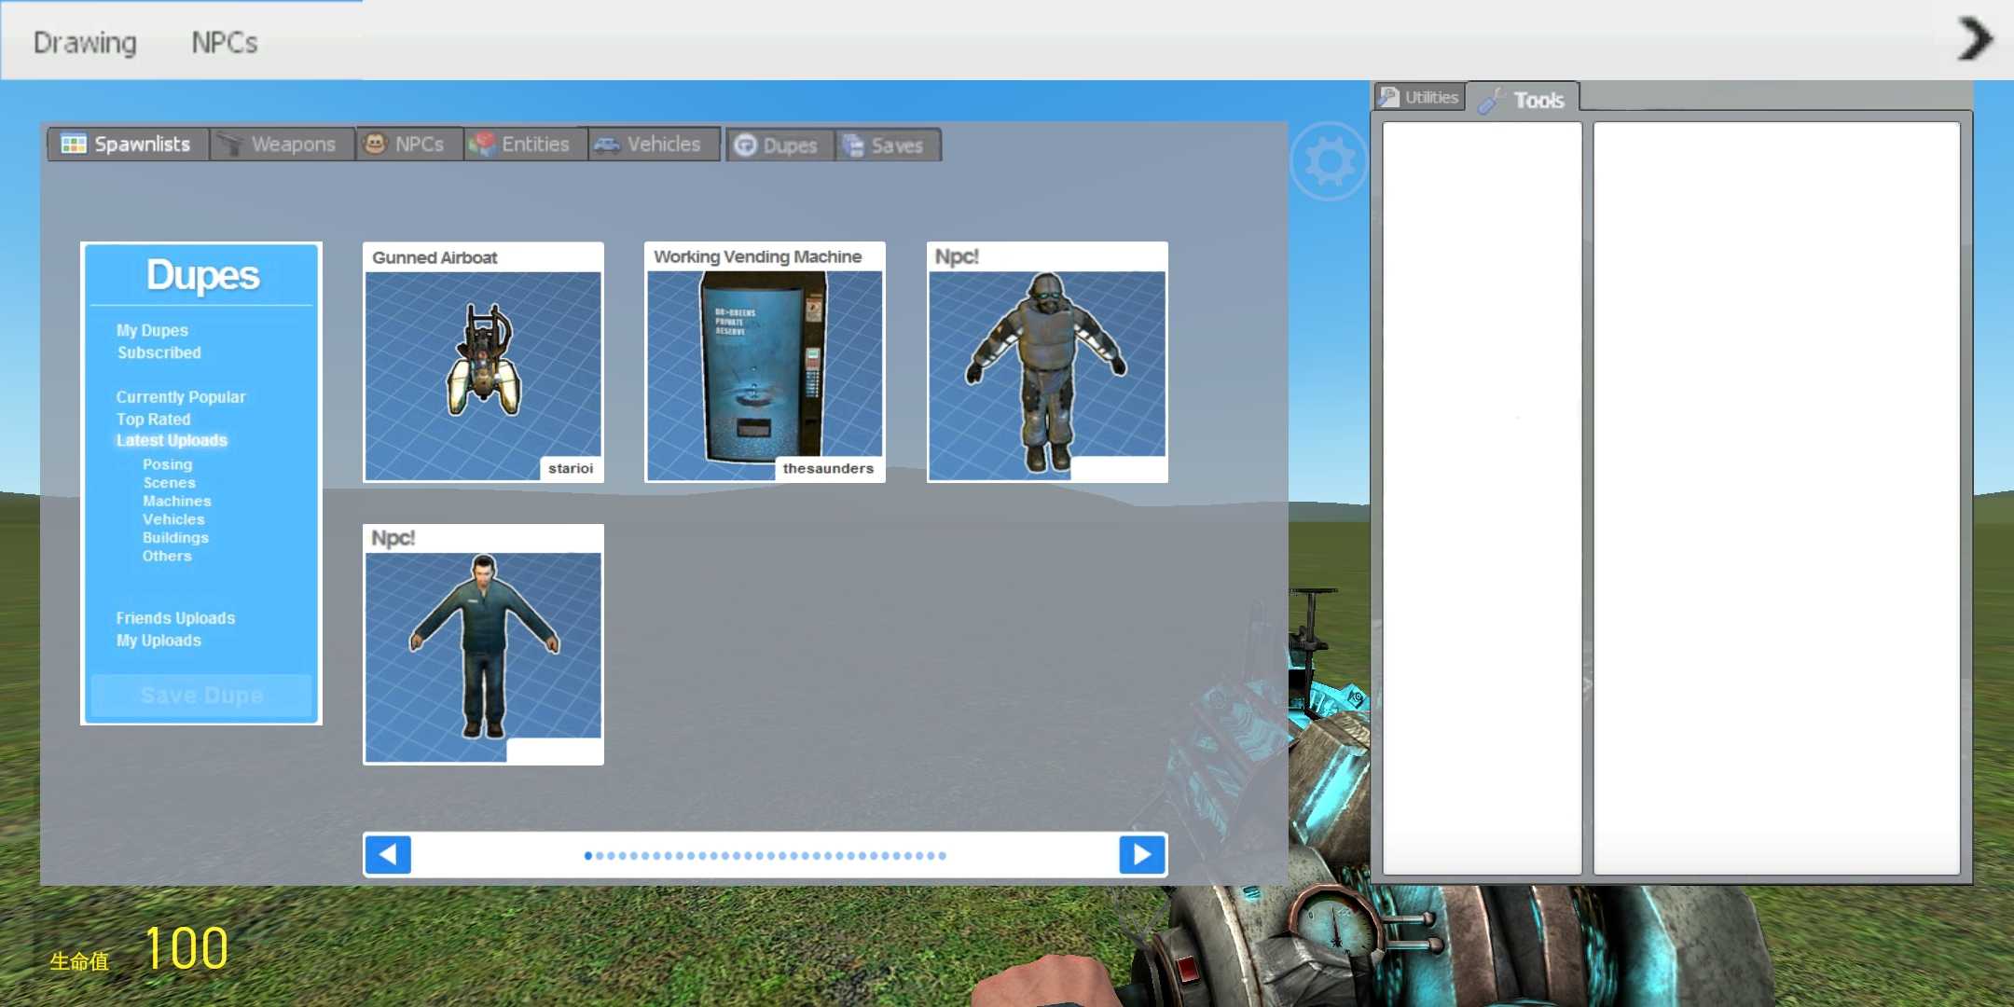The height and width of the screenshot is (1007, 2014).
Task: Click the Spawnlists grid icon
Action: pyautogui.click(x=74, y=144)
